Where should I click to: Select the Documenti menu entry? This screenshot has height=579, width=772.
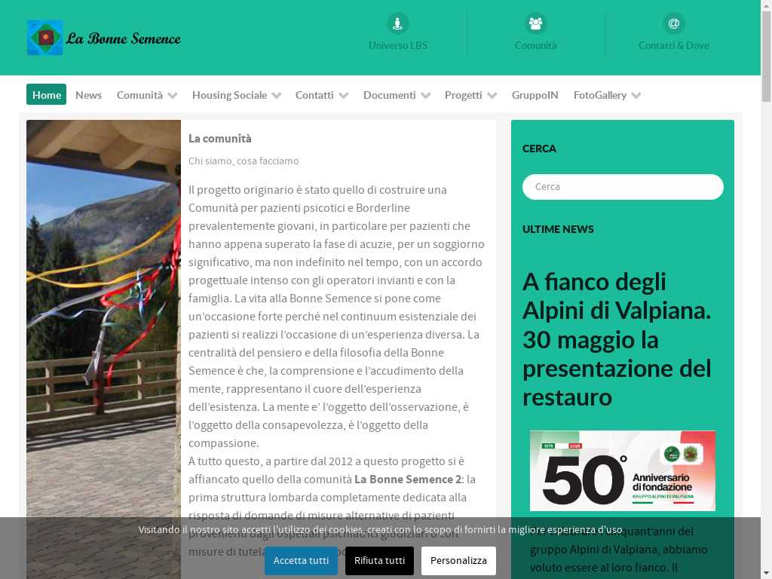pos(390,95)
